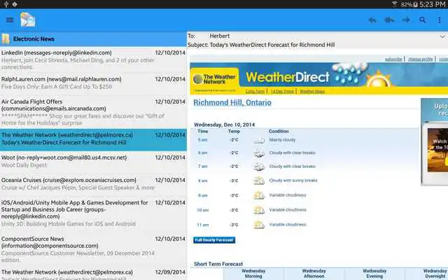Click the Electronic News folder icon
Screen dimensions: 448x280
6,39
